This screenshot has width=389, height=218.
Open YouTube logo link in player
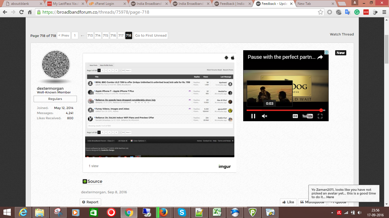click(308, 116)
